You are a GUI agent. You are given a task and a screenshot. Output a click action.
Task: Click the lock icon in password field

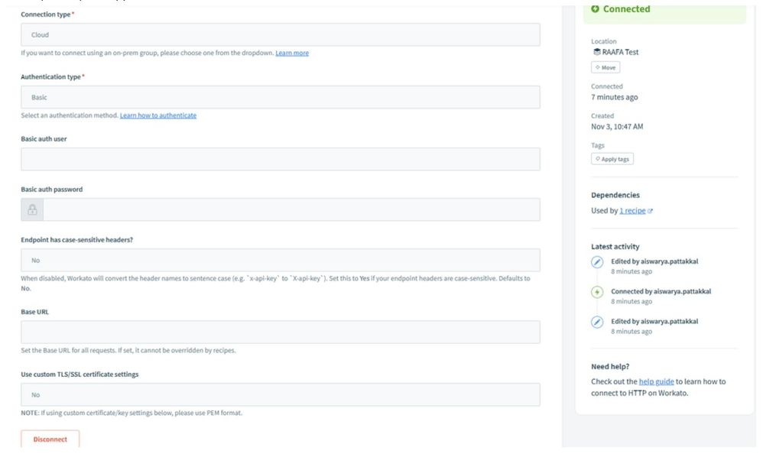(x=32, y=210)
